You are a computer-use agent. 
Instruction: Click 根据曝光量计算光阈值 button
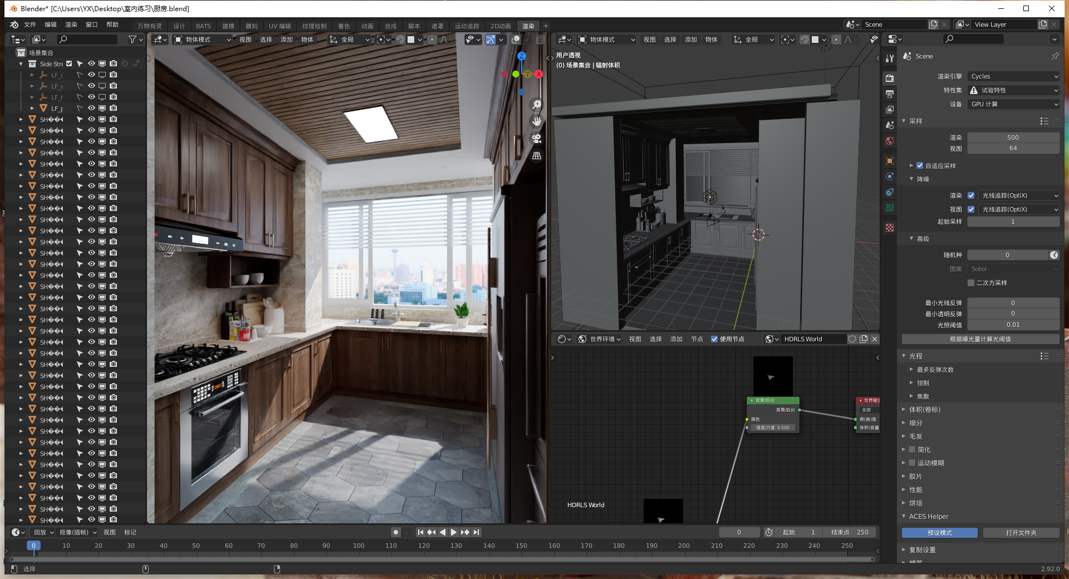(980, 339)
